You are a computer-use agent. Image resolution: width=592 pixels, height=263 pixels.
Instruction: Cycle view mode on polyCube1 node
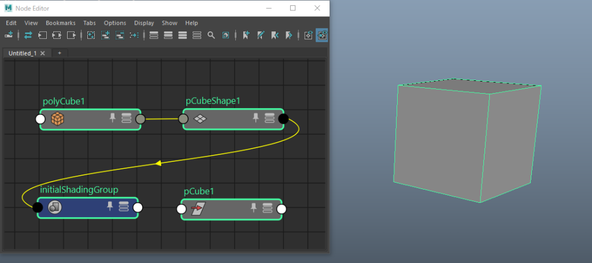(126, 118)
